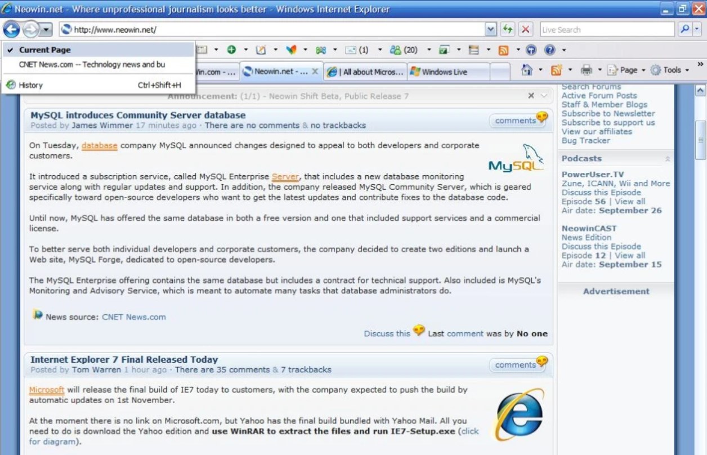Open the search options dropdown arrow
The width and height of the screenshot is (707, 455).
pos(697,29)
